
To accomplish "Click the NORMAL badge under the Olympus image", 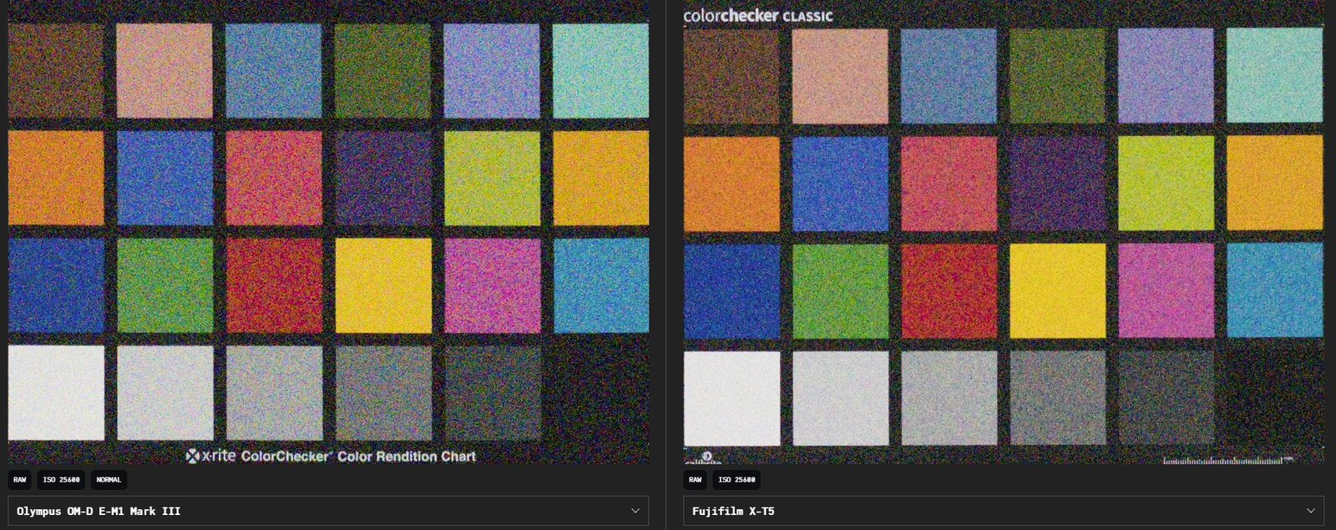I will coord(109,480).
